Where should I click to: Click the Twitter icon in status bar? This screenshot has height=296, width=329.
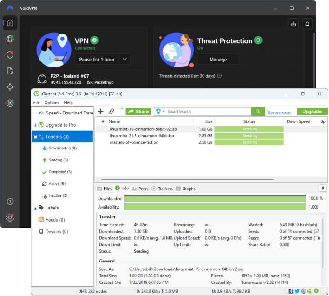[297, 291]
